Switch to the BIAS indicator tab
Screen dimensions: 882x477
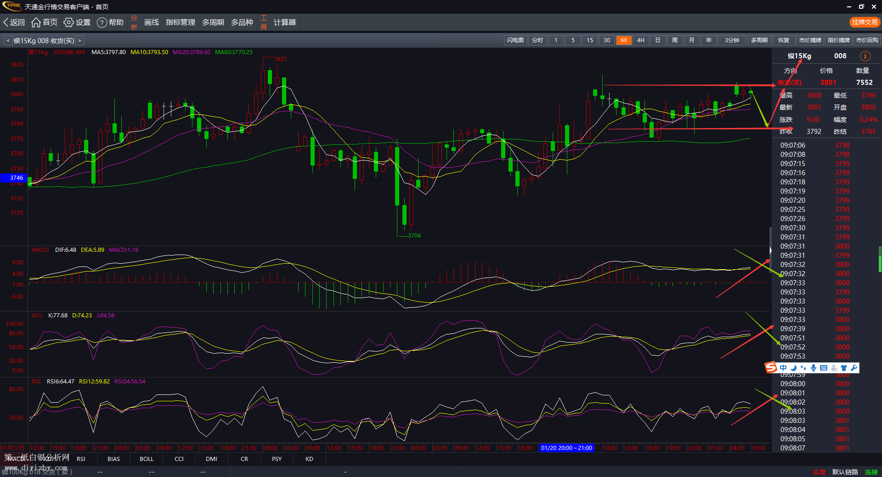coord(113,459)
